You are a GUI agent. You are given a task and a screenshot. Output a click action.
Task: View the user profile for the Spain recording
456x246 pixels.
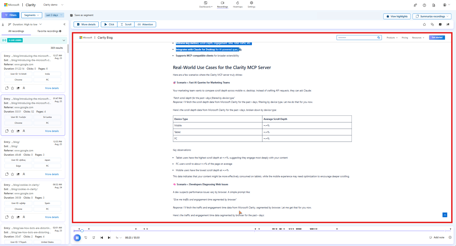[x=24, y=217]
